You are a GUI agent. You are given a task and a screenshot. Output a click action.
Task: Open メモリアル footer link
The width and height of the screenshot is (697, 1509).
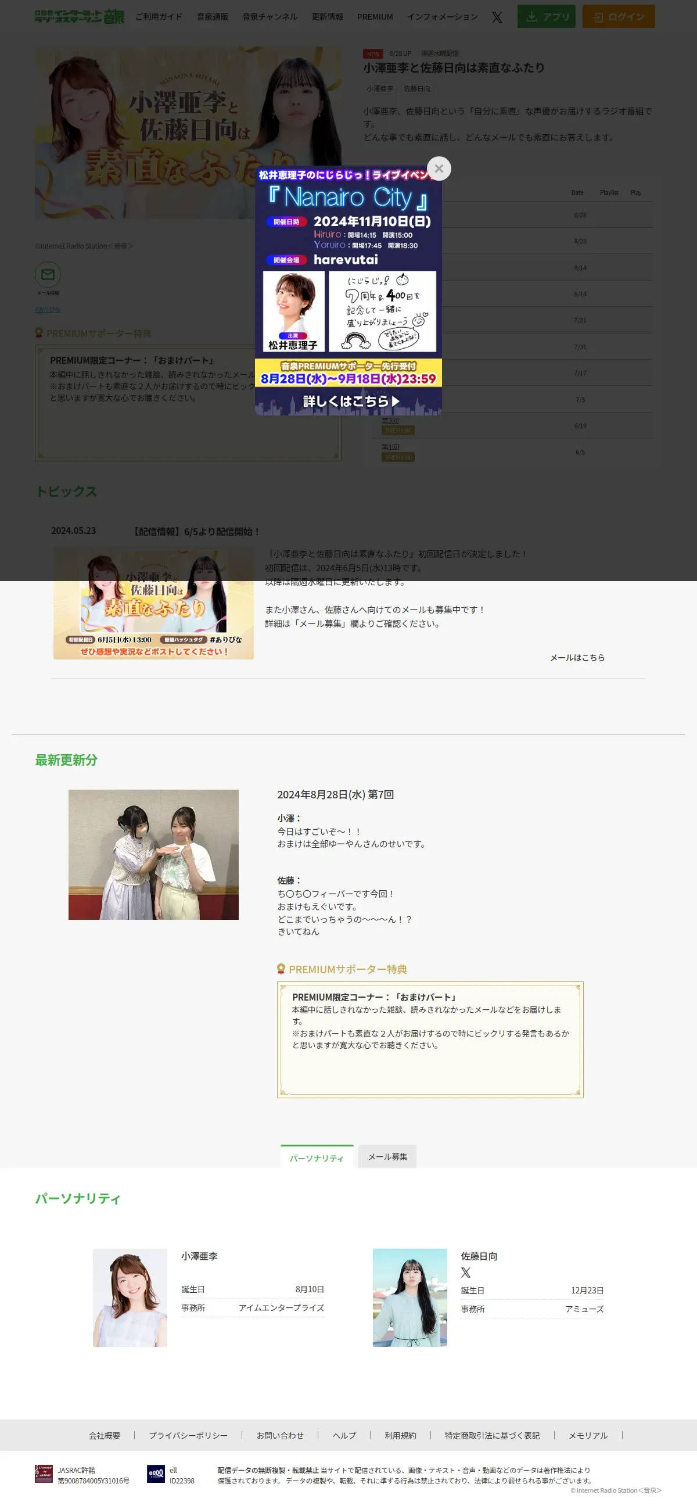point(588,1435)
